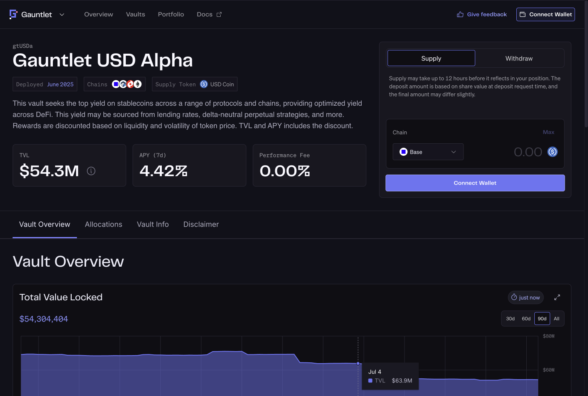Select the 90d chart range

(542, 319)
